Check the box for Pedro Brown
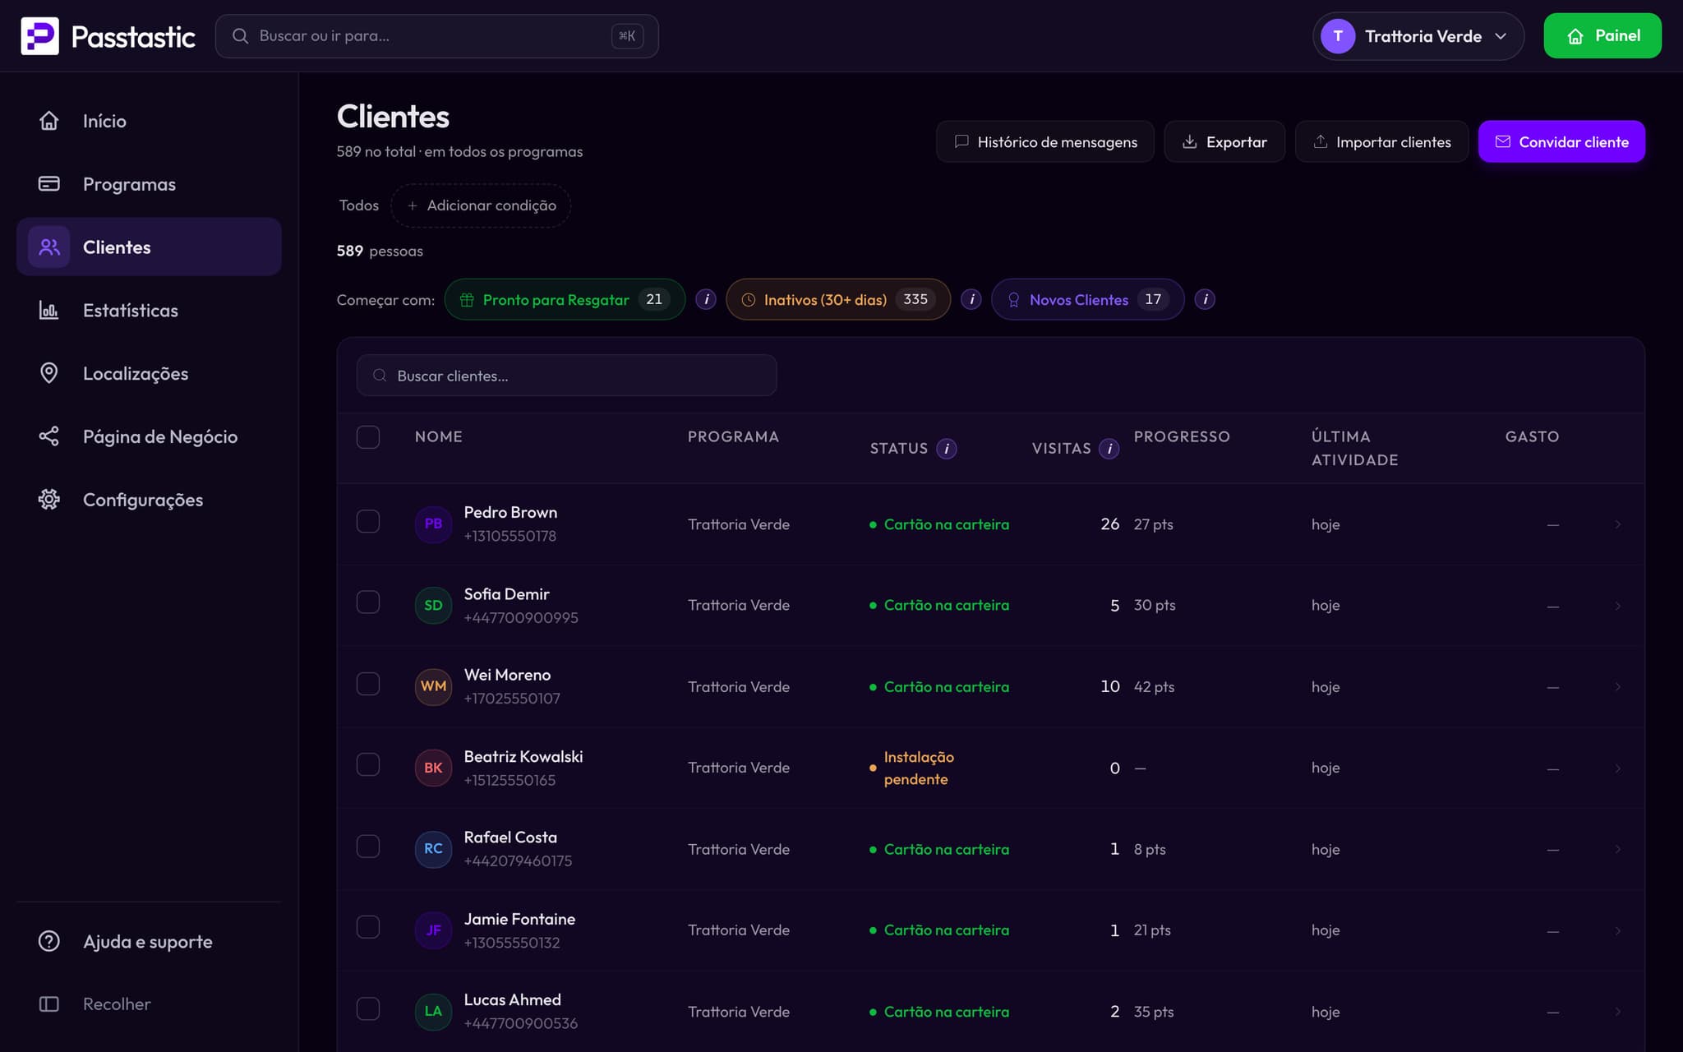 point(368,522)
